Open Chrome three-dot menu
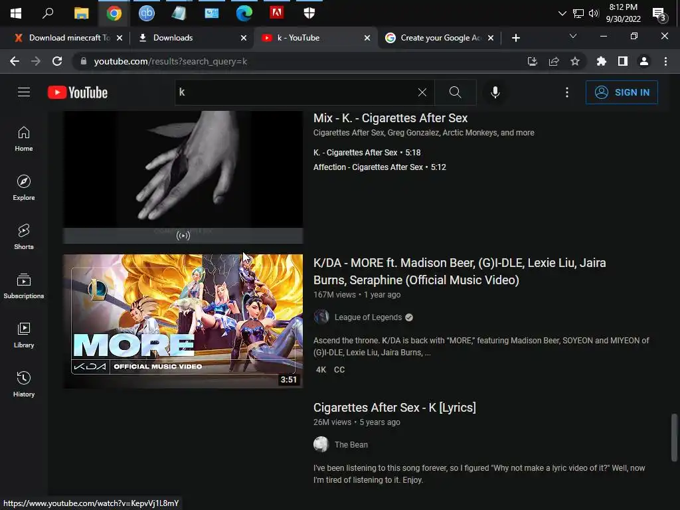Viewport: 680px width, 510px height. 665,61
